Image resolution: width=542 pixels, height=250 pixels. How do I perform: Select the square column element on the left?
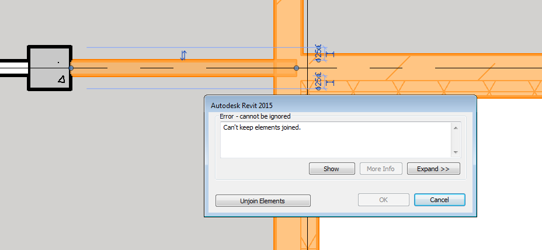(x=50, y=68)
